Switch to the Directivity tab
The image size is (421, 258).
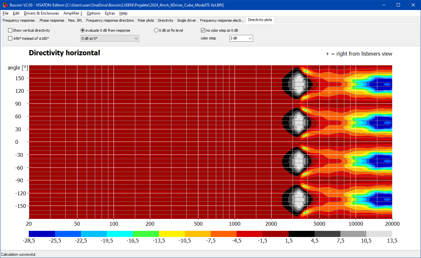165,20
